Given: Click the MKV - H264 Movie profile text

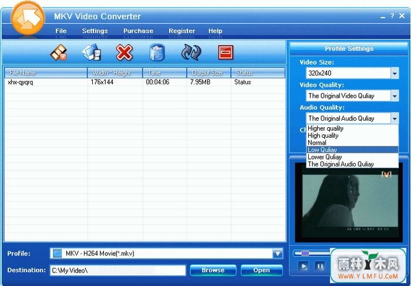Looking at the screenshot, I should (x=100, y=253).
